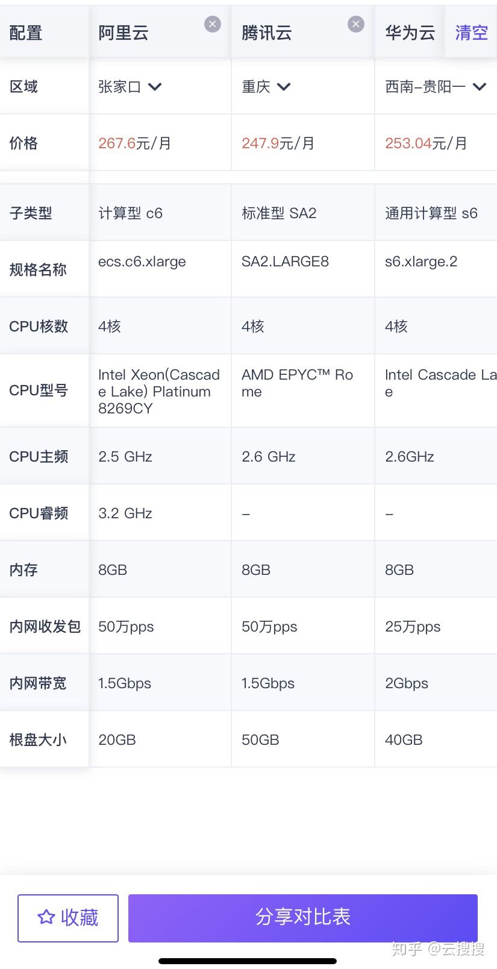The width and height of the screenshot is (497, 969).
Task: Tap the CPU型号 row label
Action: click(39, 390)
